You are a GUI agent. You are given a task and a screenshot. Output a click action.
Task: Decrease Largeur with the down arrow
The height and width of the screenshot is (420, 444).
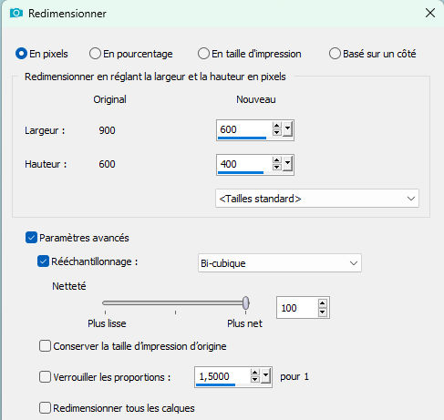276,133
